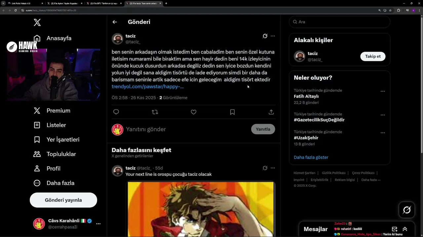Open the three-dot menu on taciz's main post
This screenshot has height=237, width=423.
(x=273, y=36)
